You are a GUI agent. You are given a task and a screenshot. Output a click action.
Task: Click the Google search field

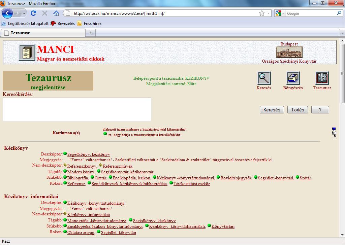point(311,13)
